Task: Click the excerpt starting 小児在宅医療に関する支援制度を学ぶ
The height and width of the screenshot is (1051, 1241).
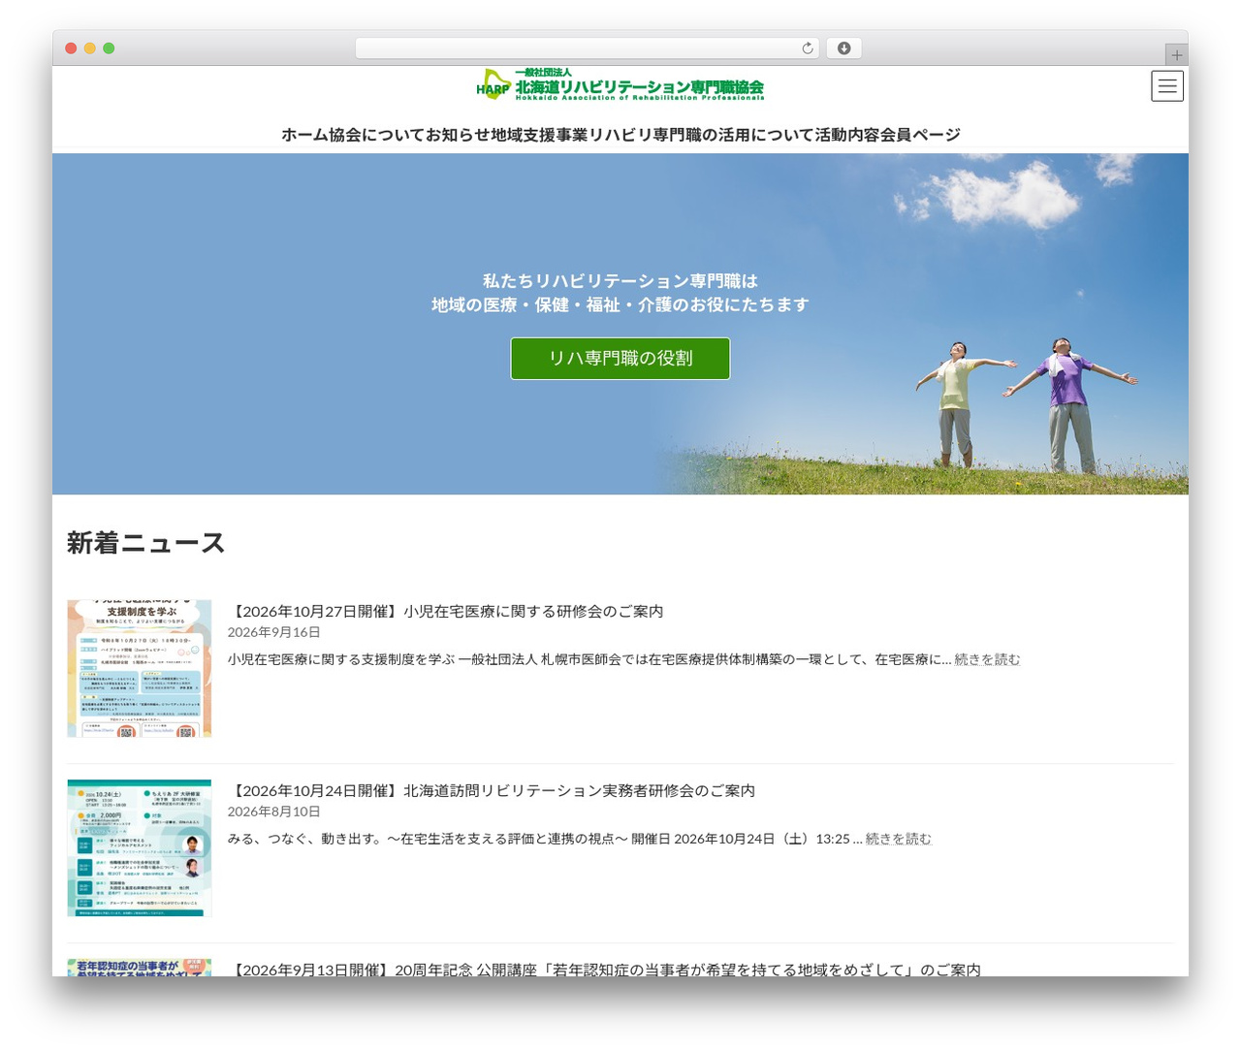Action: 589,659
